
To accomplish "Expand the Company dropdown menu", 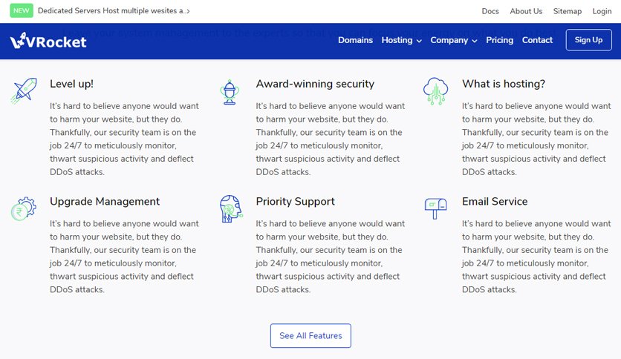I will coord(453,40).
